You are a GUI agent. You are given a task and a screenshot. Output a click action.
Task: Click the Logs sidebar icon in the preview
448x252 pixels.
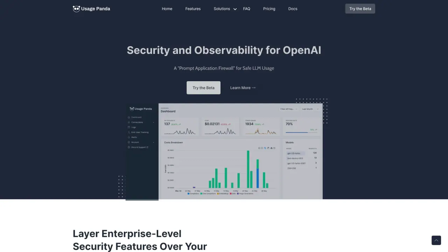pyautogui.click(x=129, y=127)
